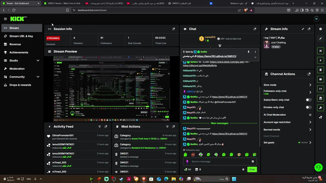Click the stream preview video thumbnail
326x183 pixels.
pos(112,89)
